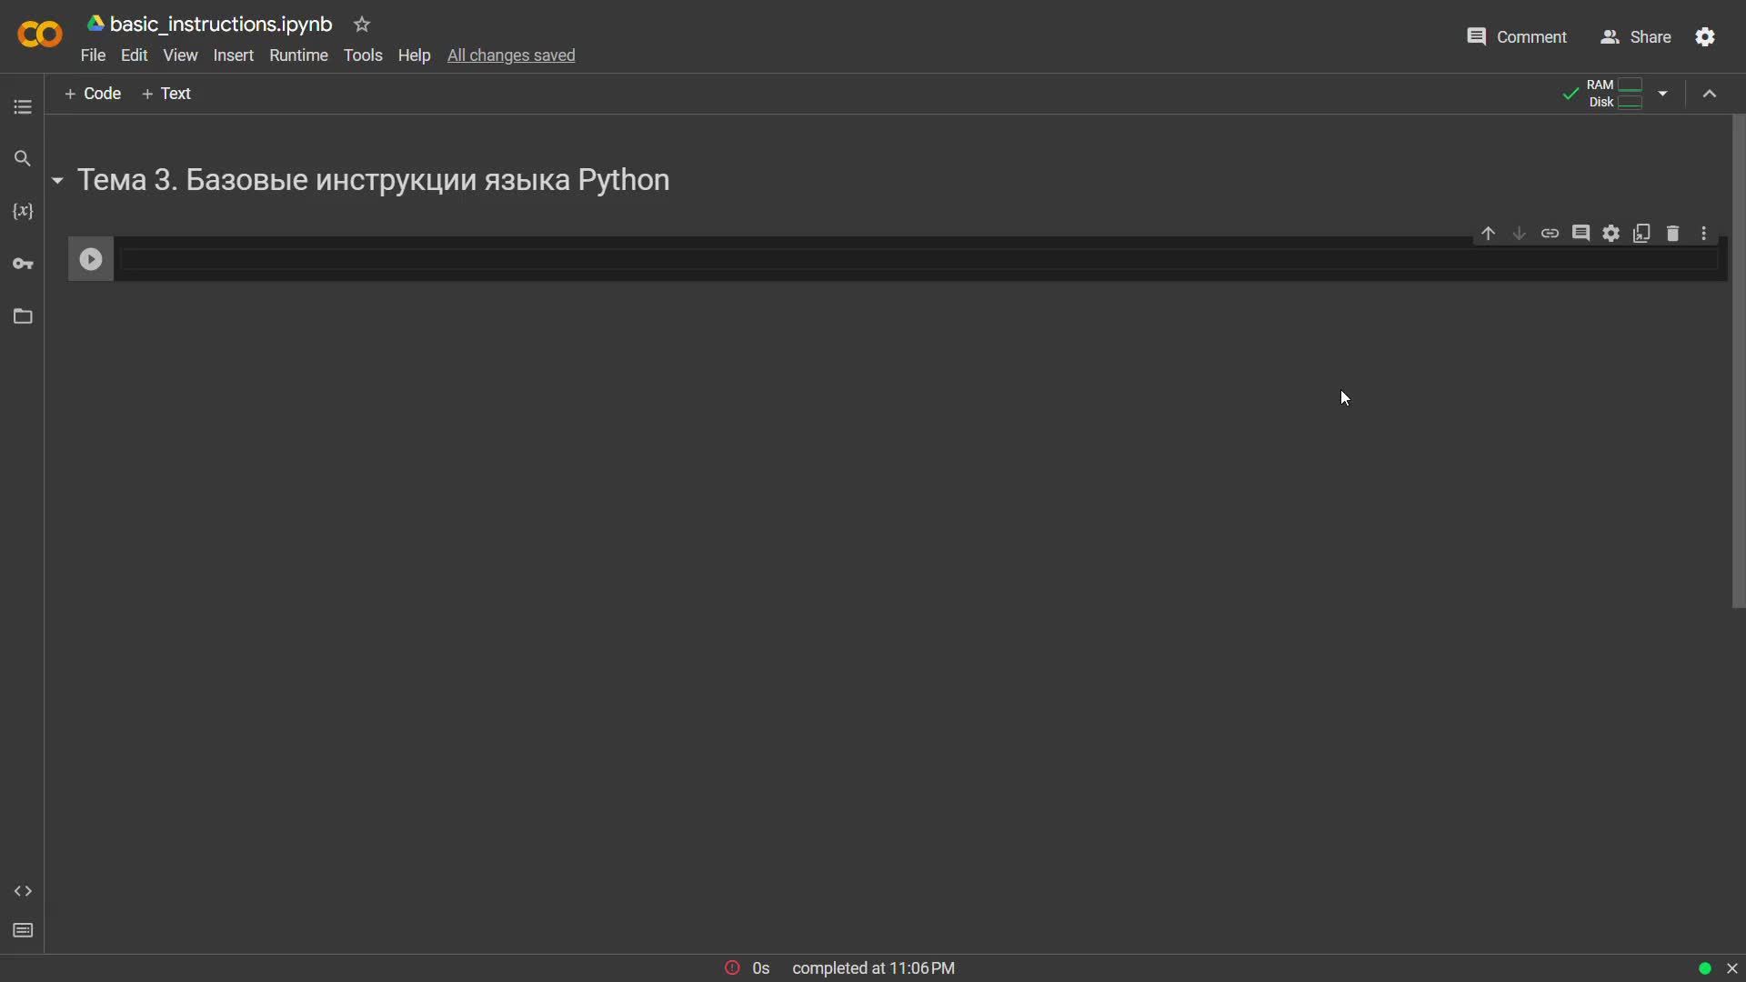Move cell down with the arrow icon
The width and height of the screenshot is (1746, 982).
coord(1520,234)
